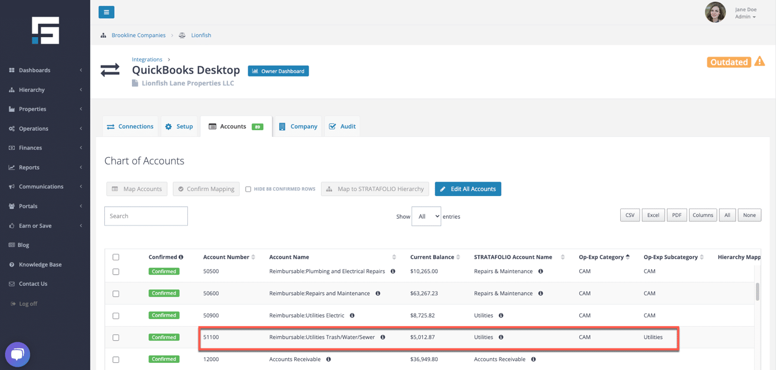This screenshot has width=776, height=370.
Task: Click the Finances icon in the sidebar
Action: [x=12, y=147]
